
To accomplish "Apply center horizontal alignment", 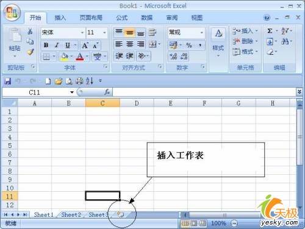I will (x=129, y=44).
